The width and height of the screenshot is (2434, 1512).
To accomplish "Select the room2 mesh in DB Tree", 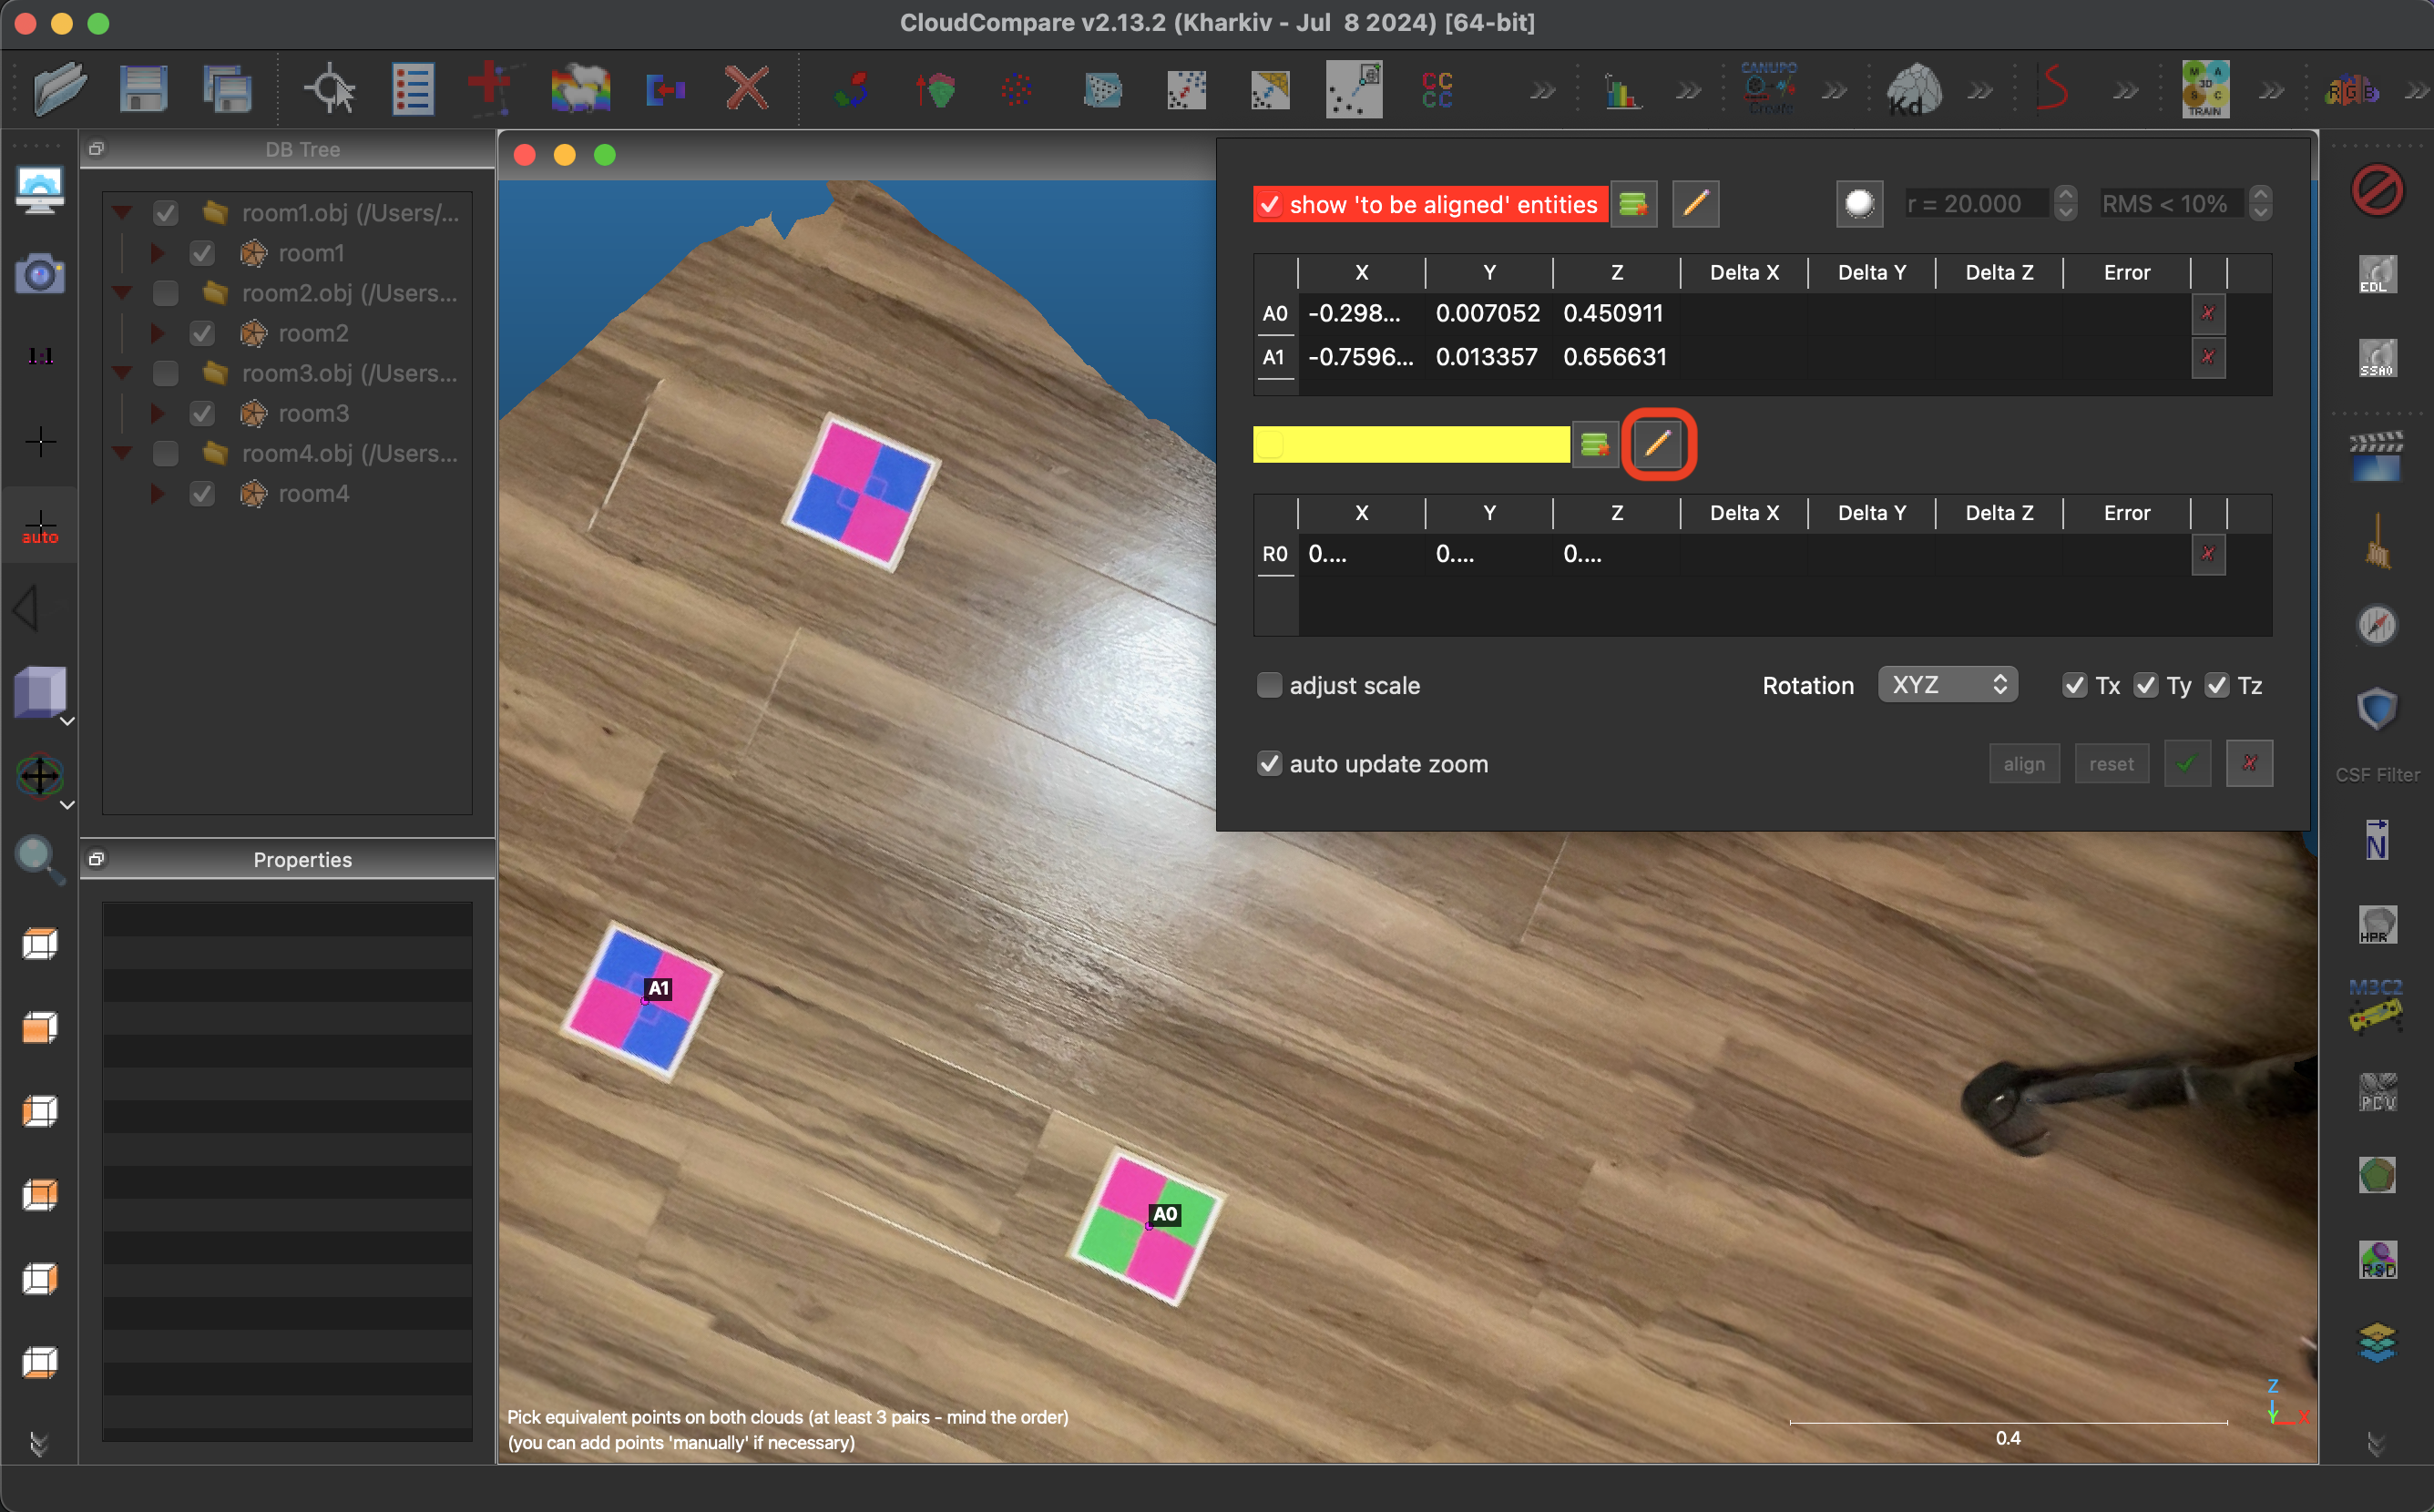I will 313,333.
